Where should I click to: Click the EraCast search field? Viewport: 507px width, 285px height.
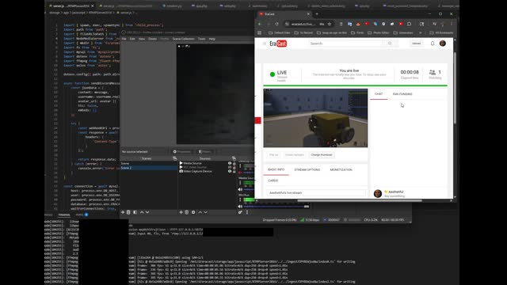[x=346, y=44]
